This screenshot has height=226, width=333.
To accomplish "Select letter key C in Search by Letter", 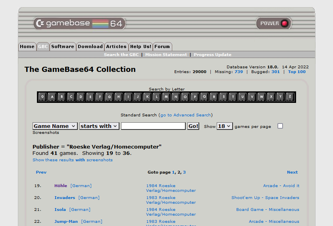I will [71, 97].
